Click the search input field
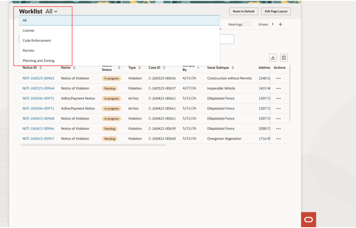356x228 pixels. (x=227, y=39)
